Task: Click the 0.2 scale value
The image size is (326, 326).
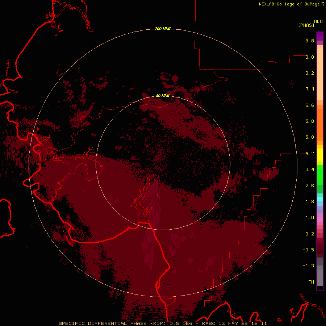Action: [x=310, y=234]
